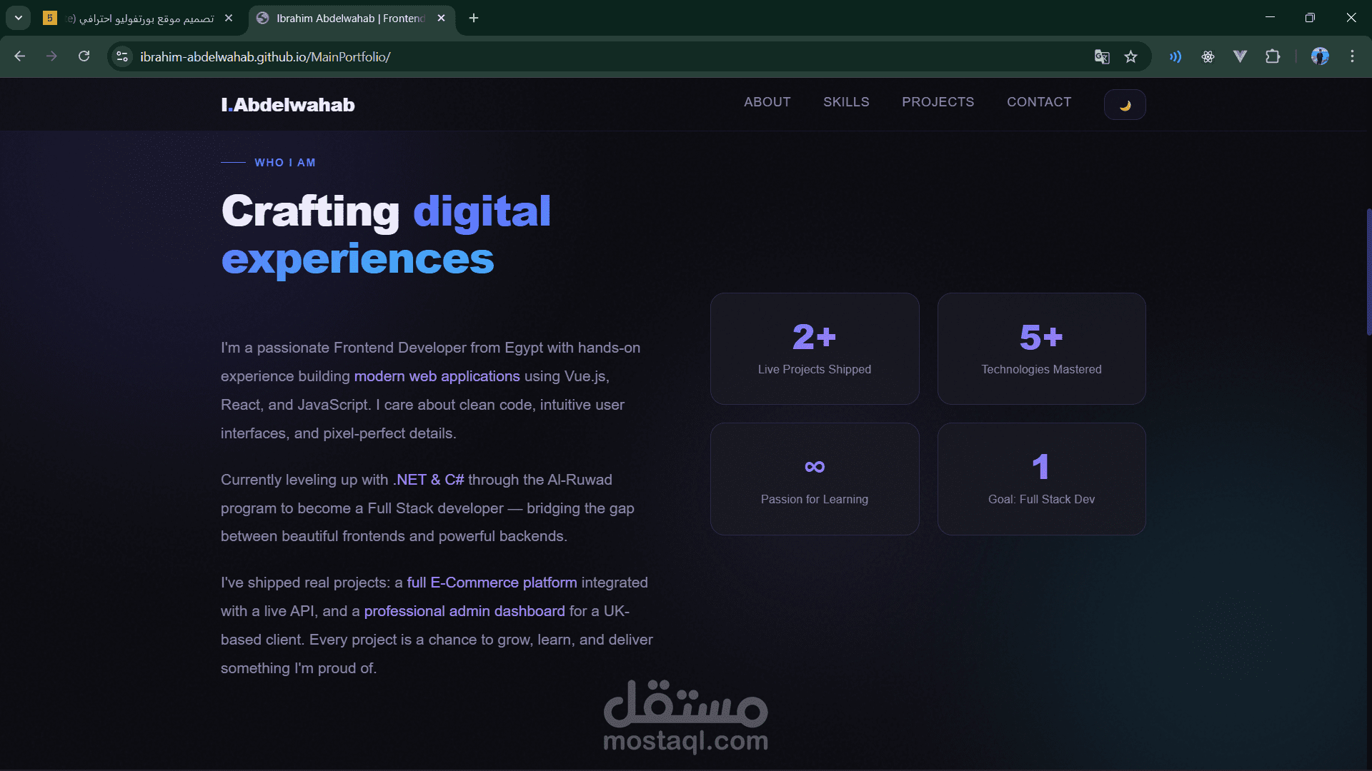The height and width of the screenshot is (771, 1372).
Task: Open the tab search dropdown arrow
Action: (19, 18)
